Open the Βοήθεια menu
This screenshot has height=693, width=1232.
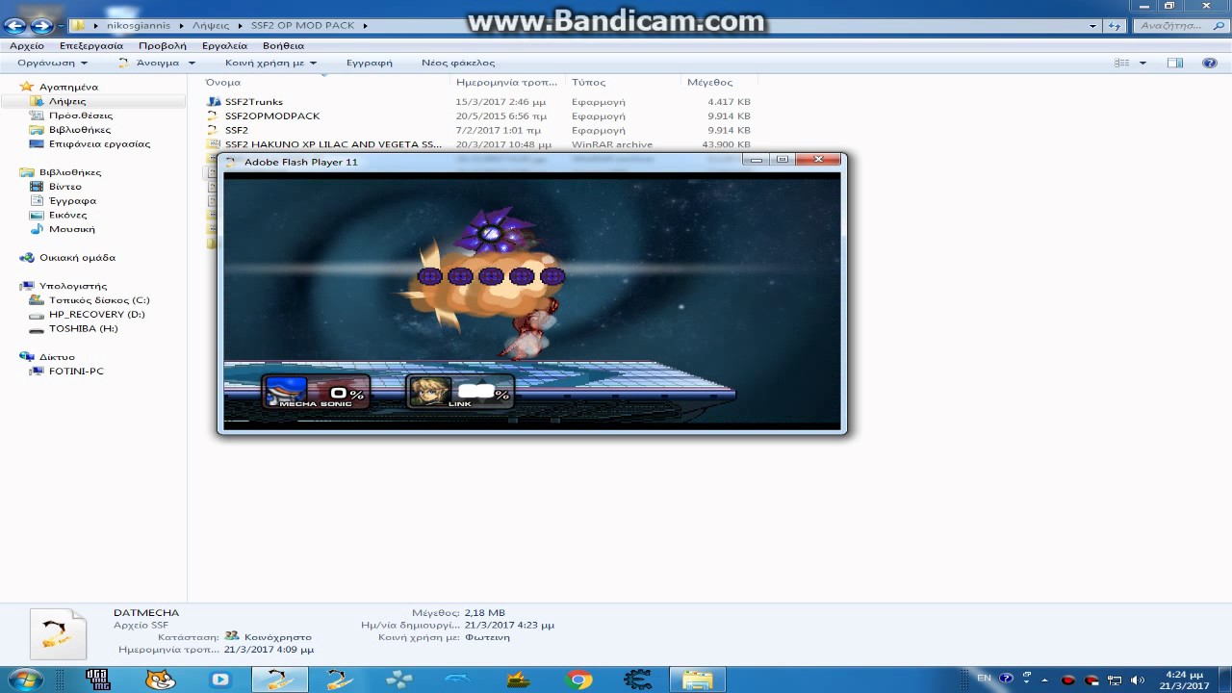coord(283,45)
